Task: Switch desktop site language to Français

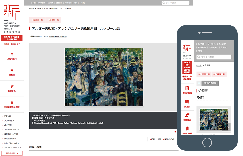Action: pos(68,3)
